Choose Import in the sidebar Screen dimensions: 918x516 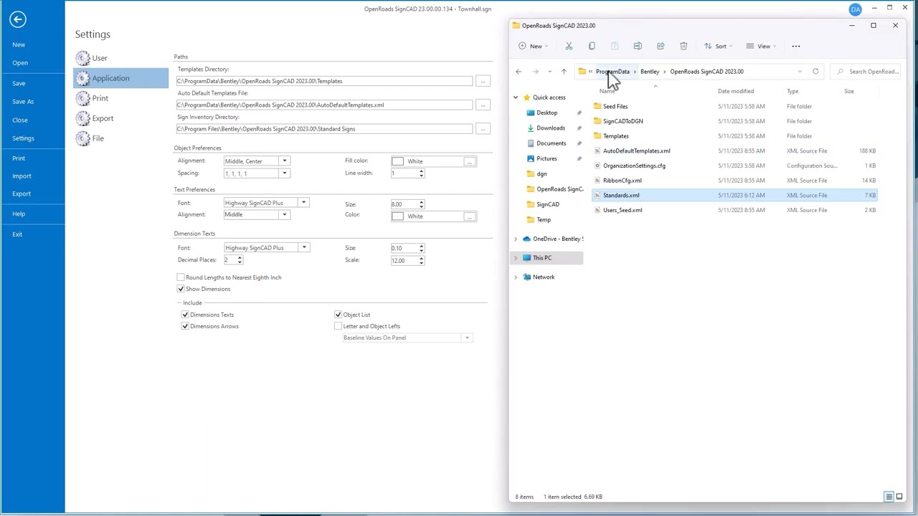[22, 176]
